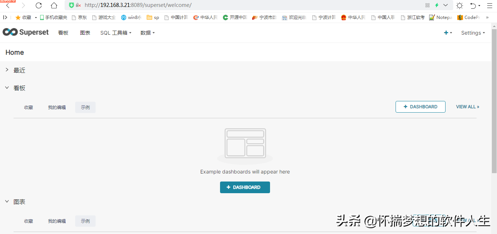Screen dimensions: 497x234
Task: Click the browser forward arrow
Action: click(x=23, y=5)
